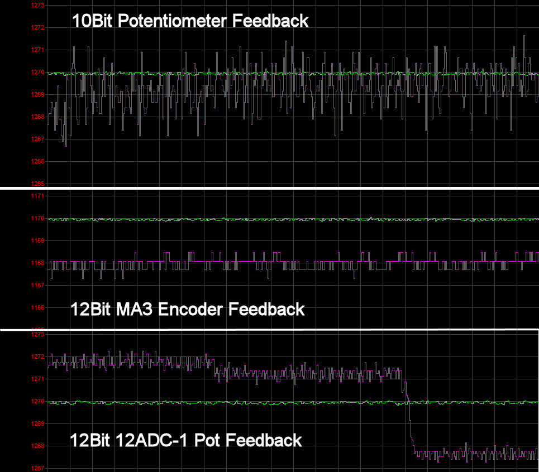Select the 1266 axis label in top chart

click(37, 161)
